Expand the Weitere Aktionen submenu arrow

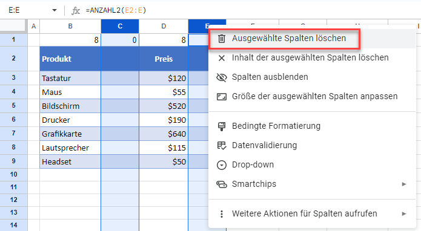pos(404,214)
